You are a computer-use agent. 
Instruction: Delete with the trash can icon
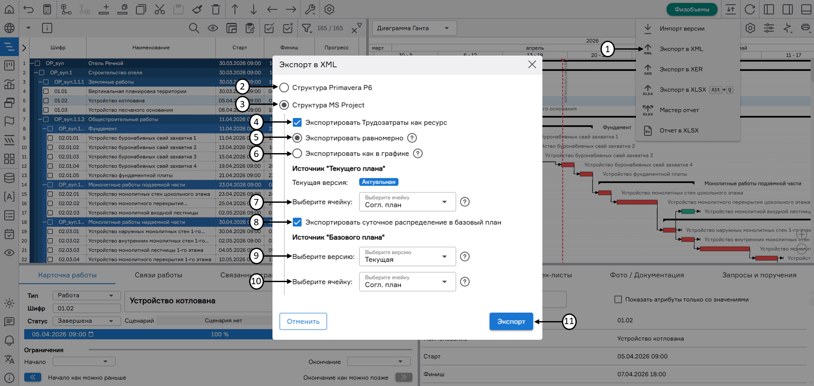point(216,9)
